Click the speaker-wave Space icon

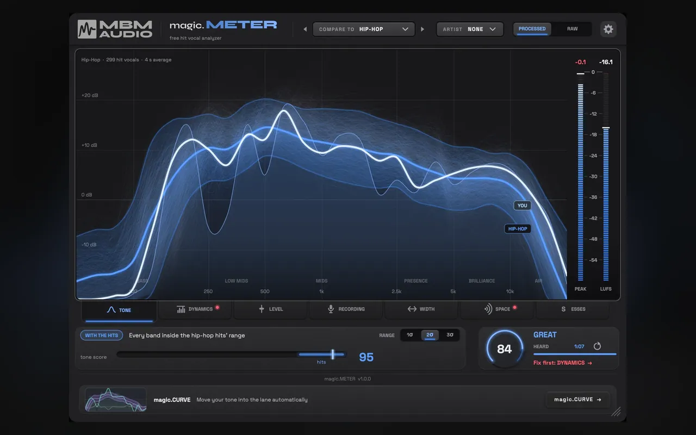pos(488,309)
